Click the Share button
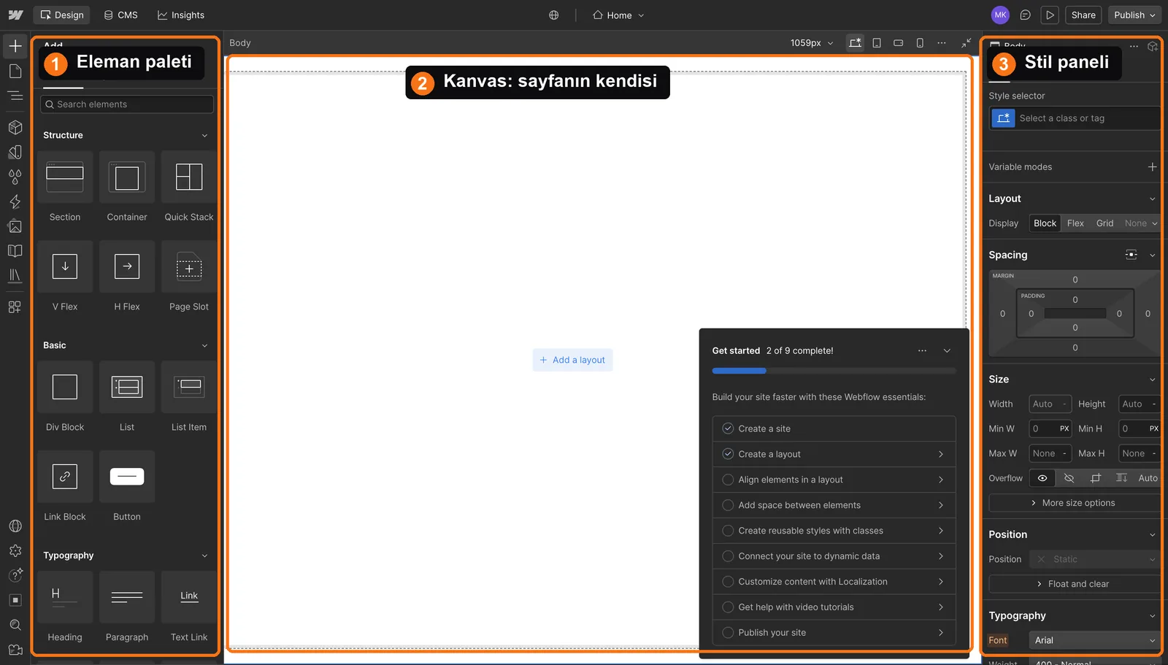The width and height of the screenshot is (1168, 665). [x=1083, y=15]
